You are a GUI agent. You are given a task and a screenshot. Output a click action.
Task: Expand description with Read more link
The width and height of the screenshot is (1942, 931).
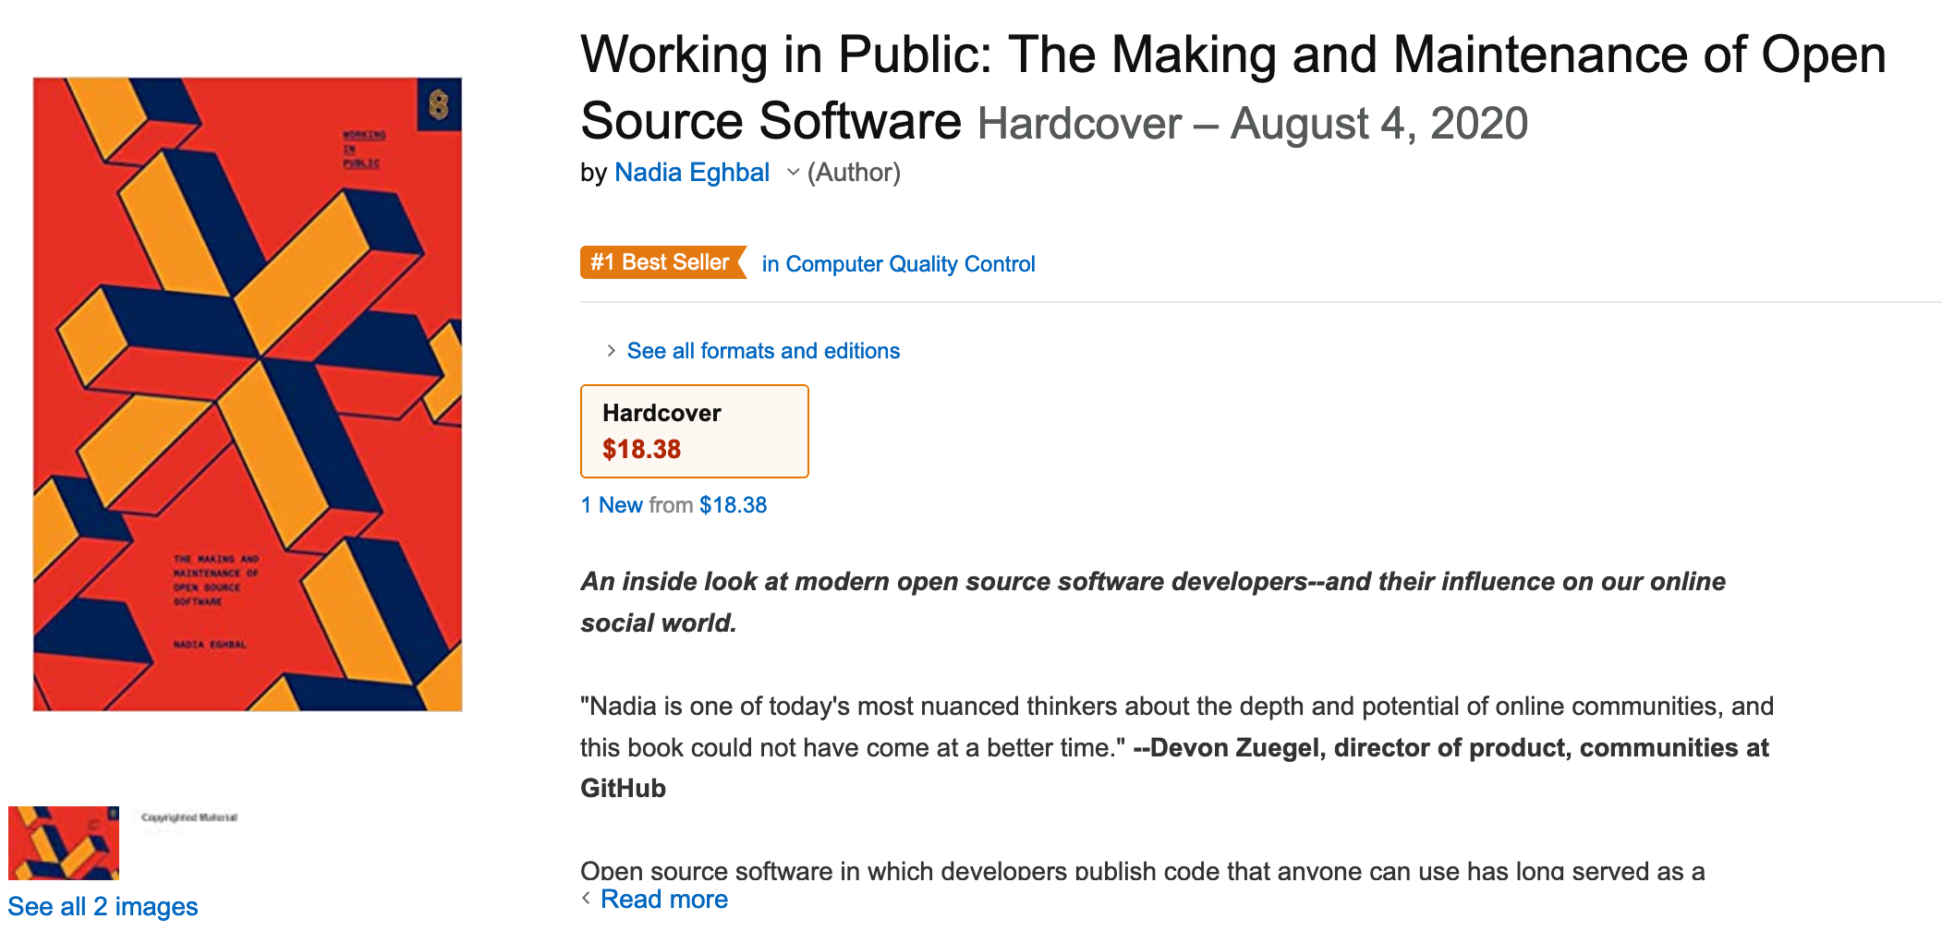click(663, 900)
